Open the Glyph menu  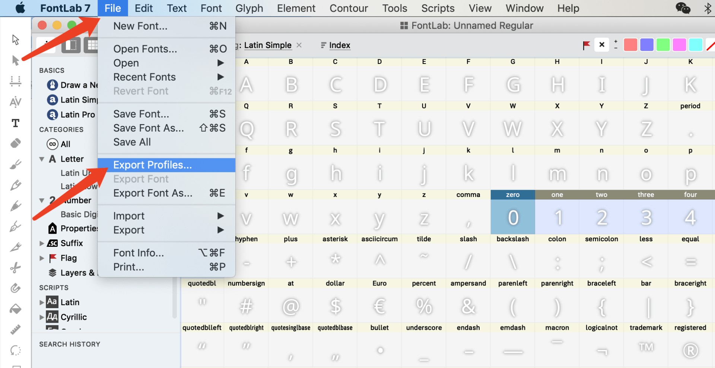[x=249, y=8]
